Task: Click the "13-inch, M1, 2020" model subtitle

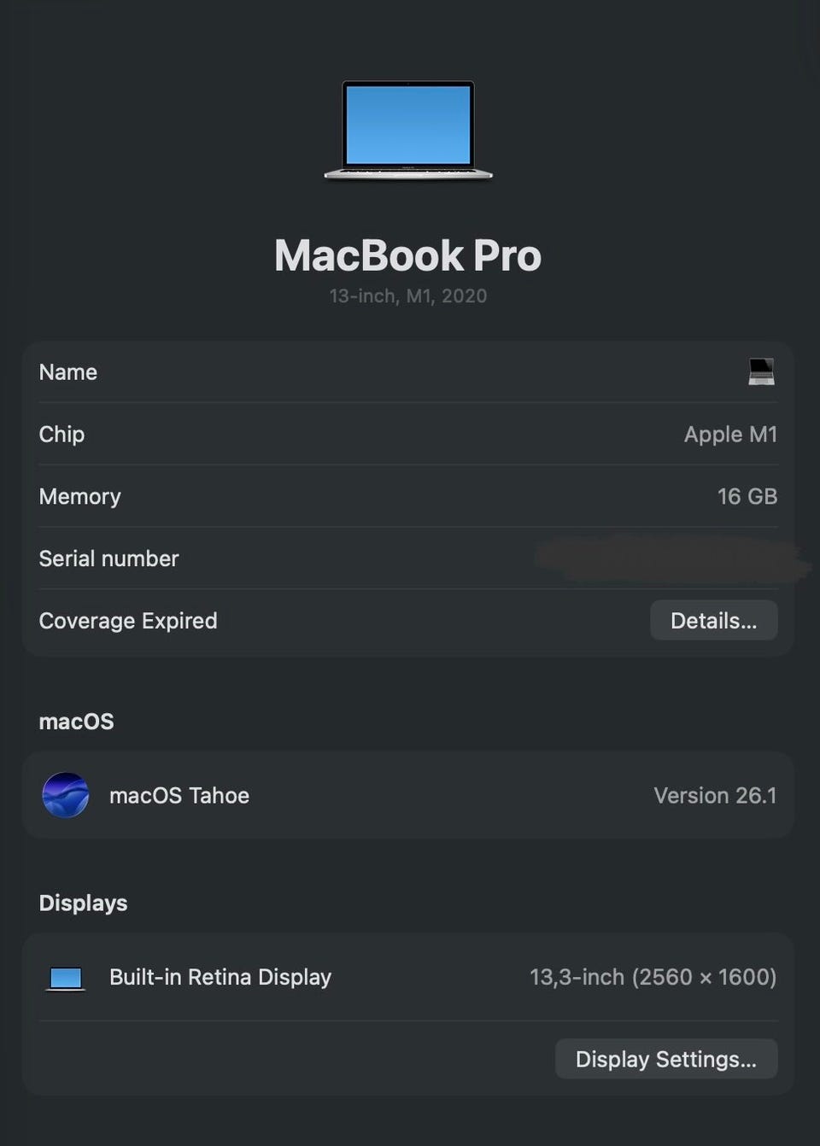Action: (408, 295)
